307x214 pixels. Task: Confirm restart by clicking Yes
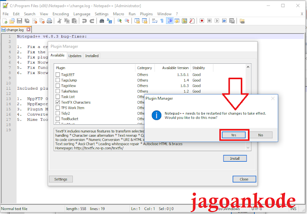[234, 135]
